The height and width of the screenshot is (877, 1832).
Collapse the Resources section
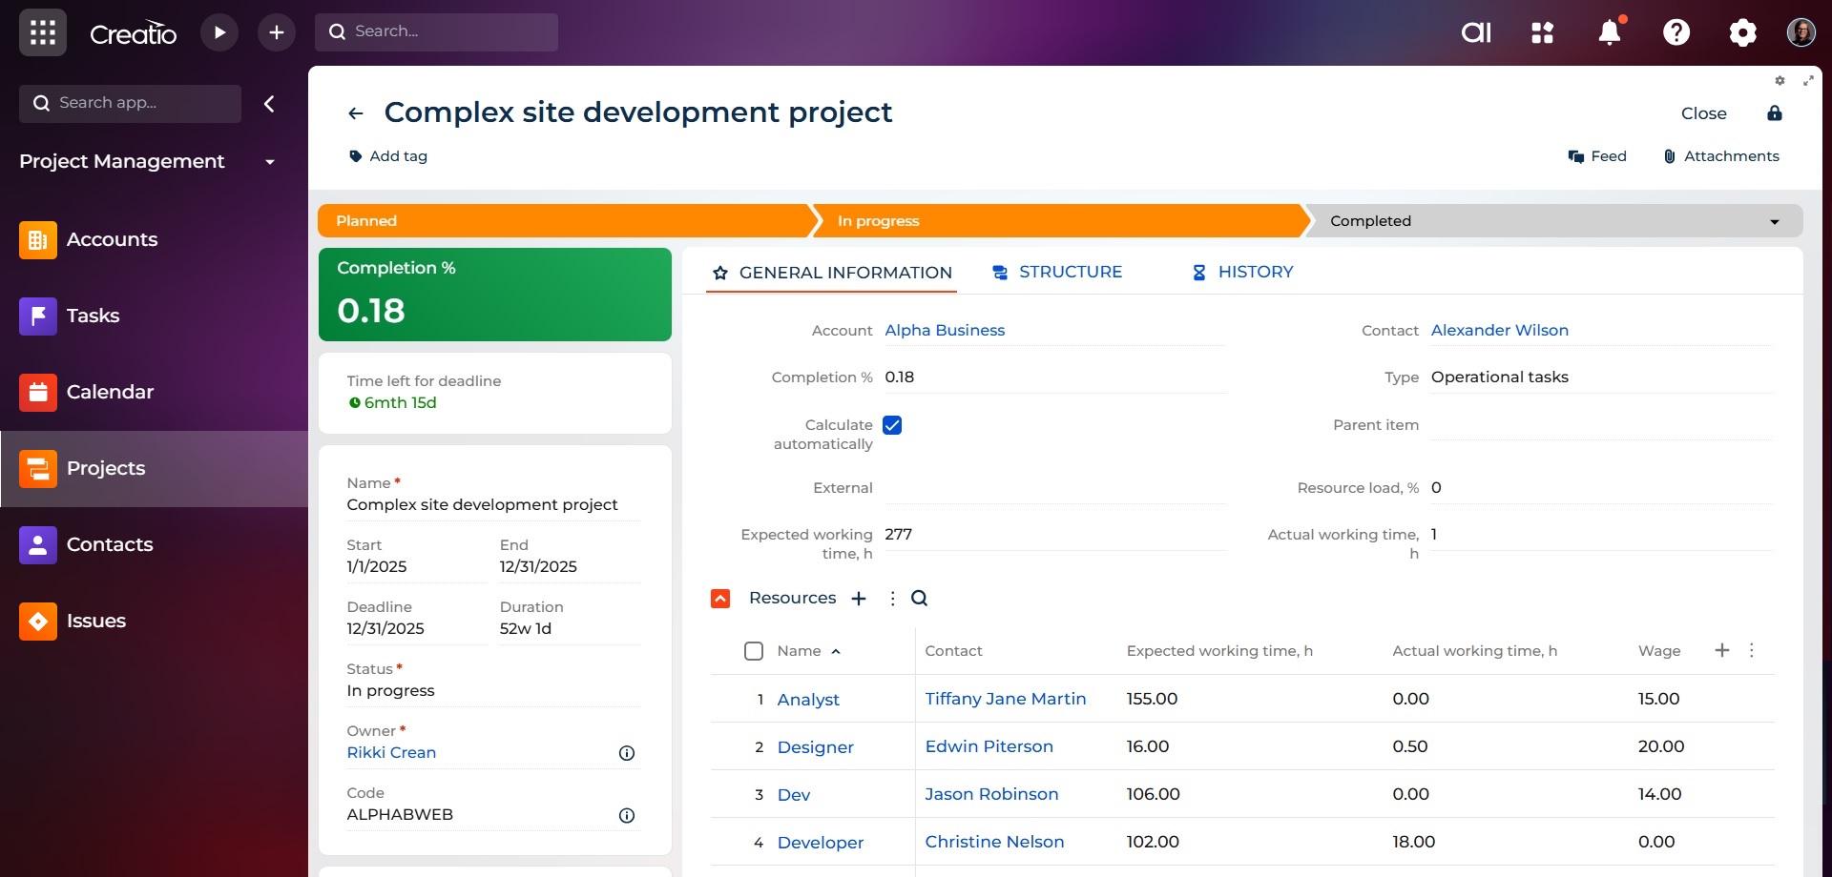[720, 599]
